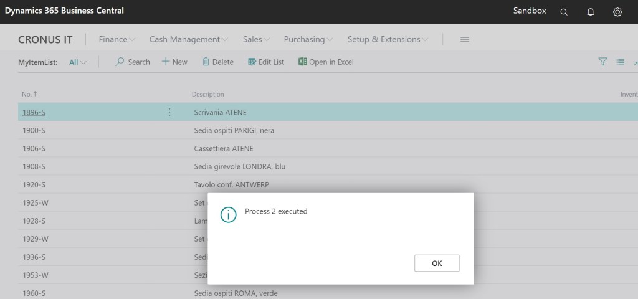Click the Open in Excel action
638x299 pixels.
pyautogui.click(x=326, y=62)
